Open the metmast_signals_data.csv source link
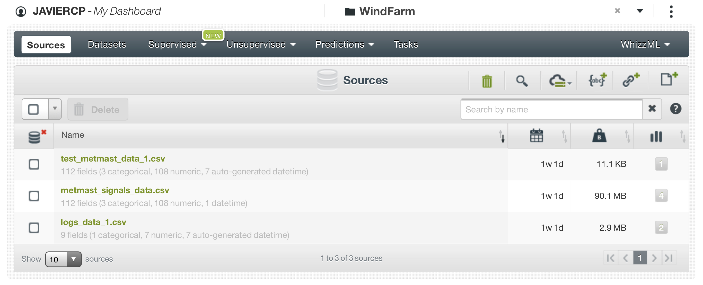 pyautogui.click(x=115, y=190)
